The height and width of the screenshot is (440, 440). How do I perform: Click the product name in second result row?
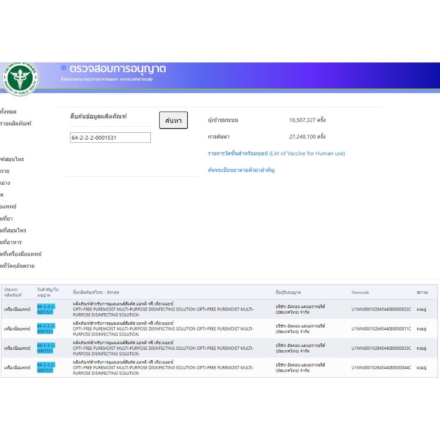pyautogui.click(x=163, y=329)
